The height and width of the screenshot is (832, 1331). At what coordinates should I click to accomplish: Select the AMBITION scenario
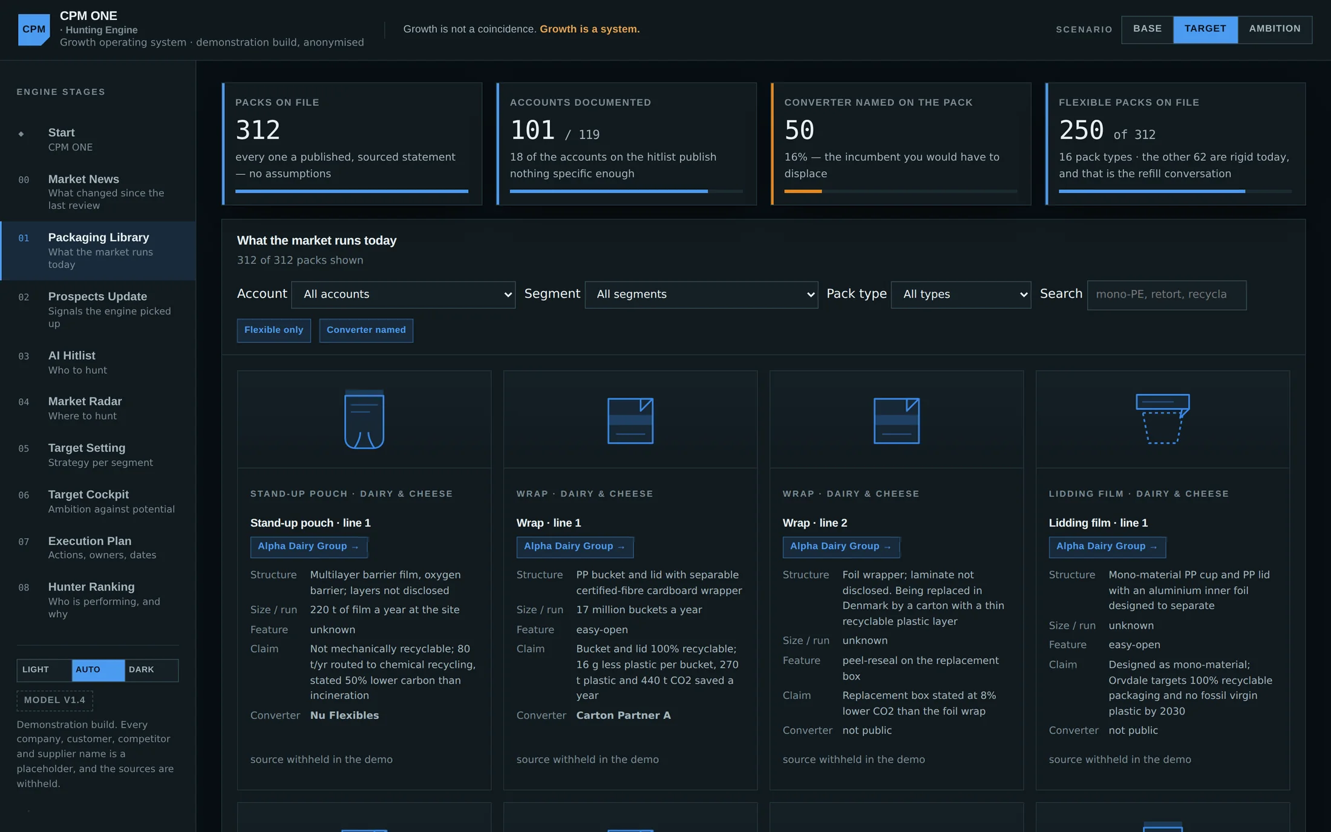[1275, 29]
